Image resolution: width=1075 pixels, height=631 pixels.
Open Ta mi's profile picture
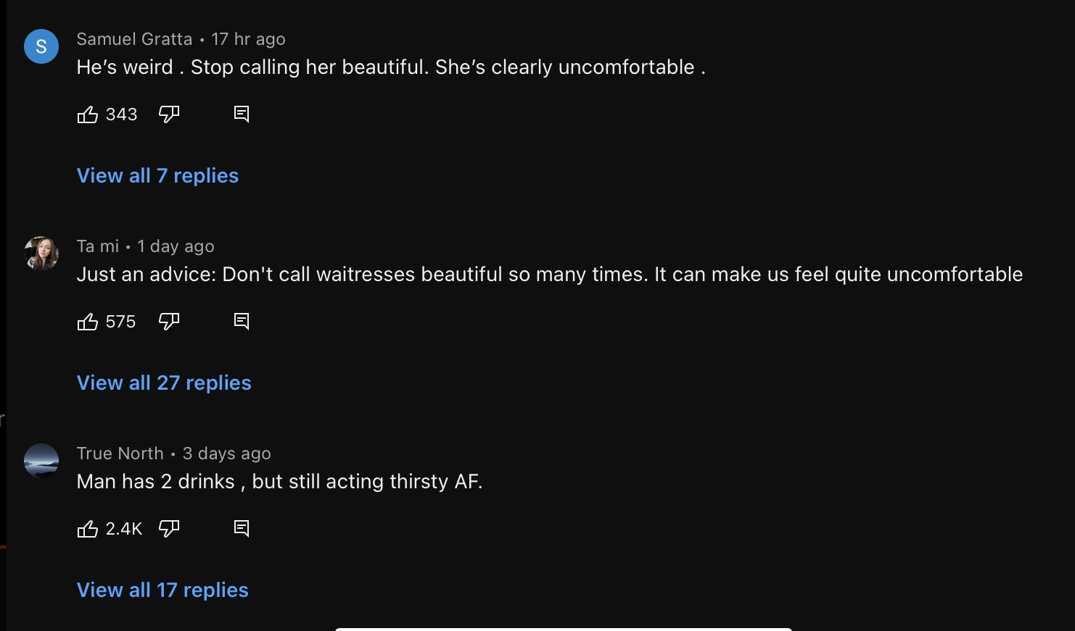click(41, 254)
